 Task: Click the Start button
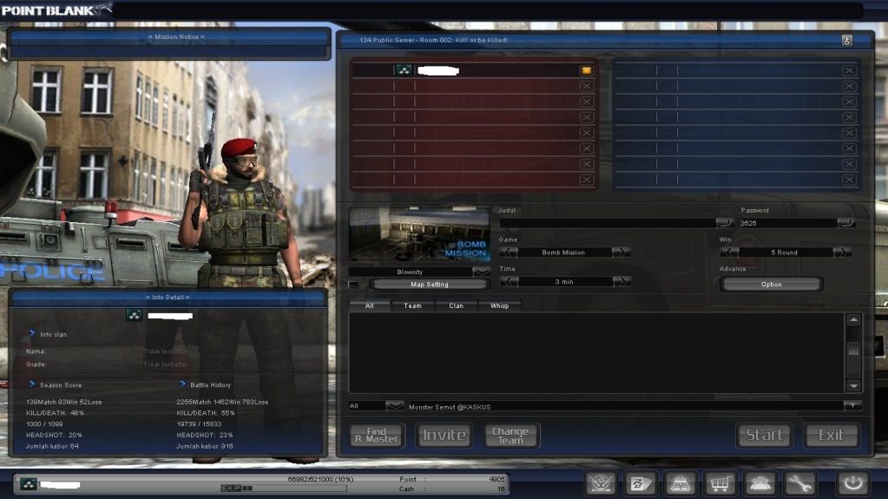pyautogui.click(x=765, y=435)
